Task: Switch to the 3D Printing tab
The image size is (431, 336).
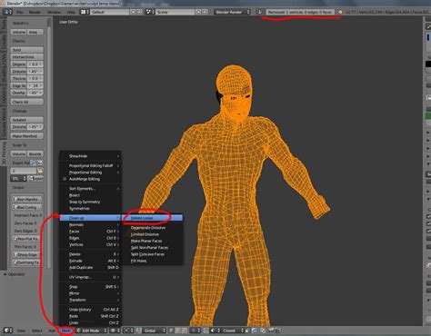Action: pos(4,153)
